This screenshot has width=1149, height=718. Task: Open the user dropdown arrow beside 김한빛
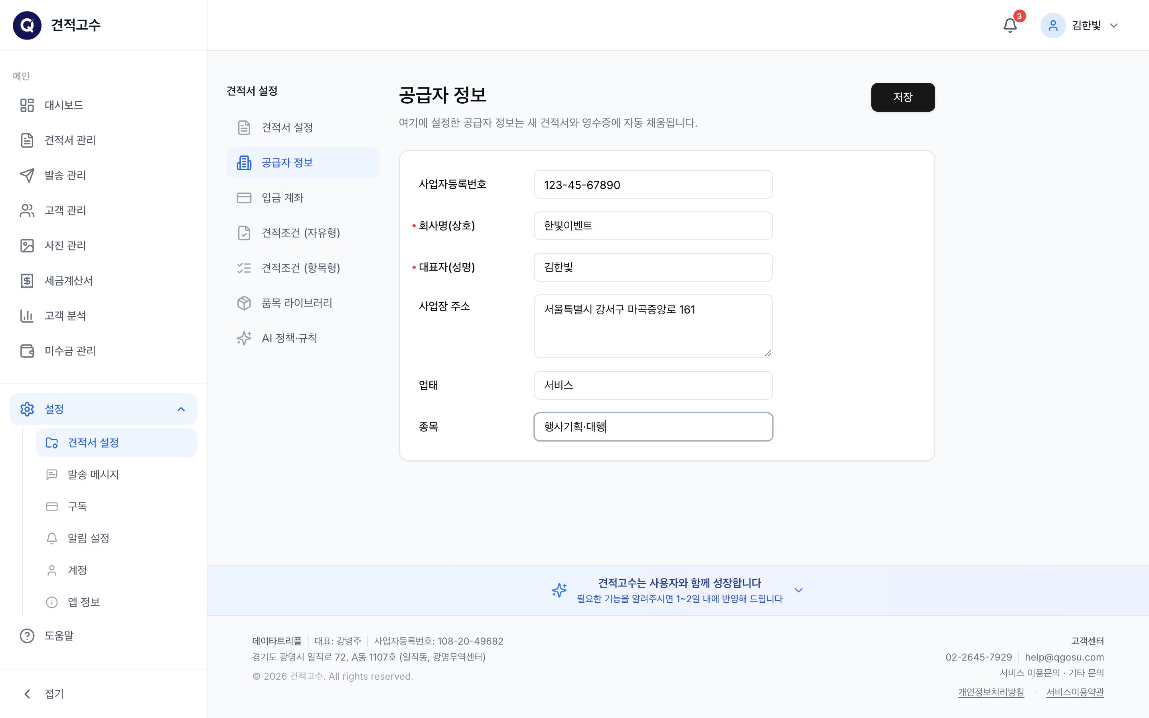(x=1114, y=26)
